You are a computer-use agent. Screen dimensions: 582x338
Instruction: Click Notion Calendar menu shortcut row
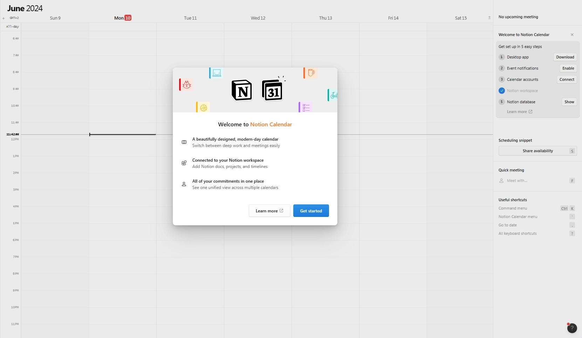pyautogui.click(x=537, y=217)
